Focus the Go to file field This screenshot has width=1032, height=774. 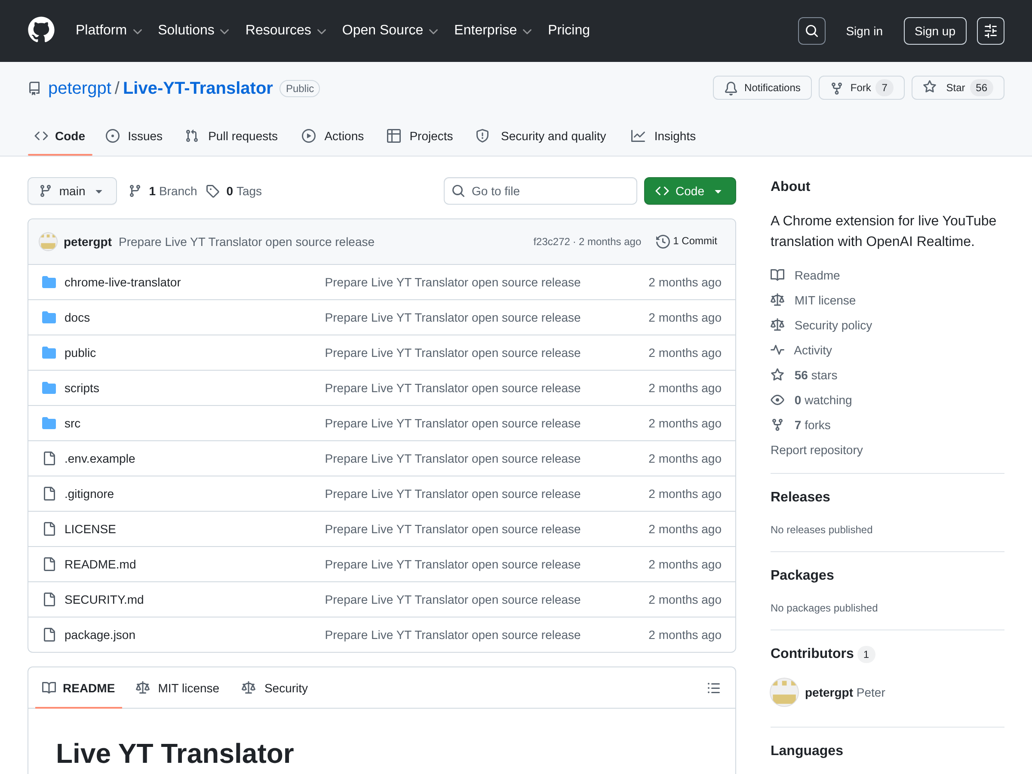point(540,191)
